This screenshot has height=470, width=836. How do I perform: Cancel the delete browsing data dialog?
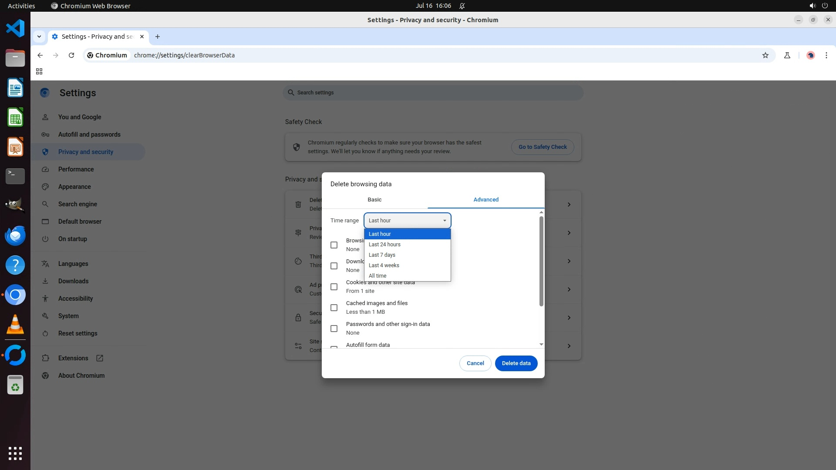475,363
